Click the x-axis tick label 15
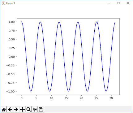This screenshot has height=113, width=133. tap(66, 98)
